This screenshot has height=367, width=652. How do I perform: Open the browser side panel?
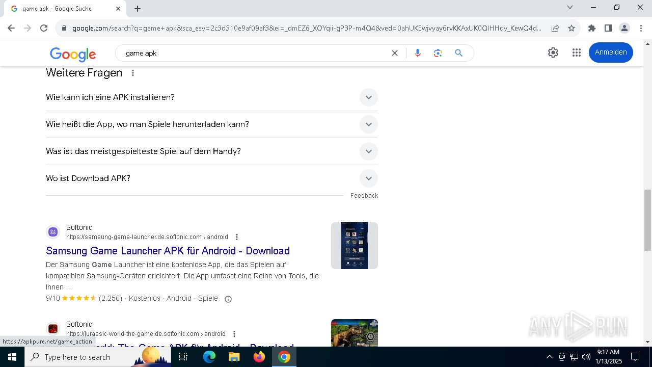pos(608,28)
